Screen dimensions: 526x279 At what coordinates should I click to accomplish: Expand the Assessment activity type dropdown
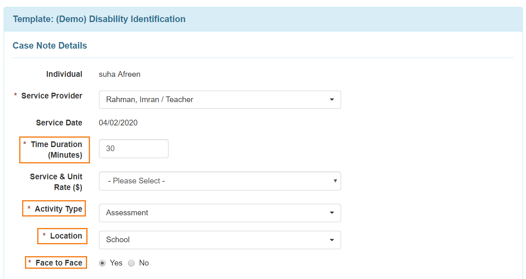(220, 213)
